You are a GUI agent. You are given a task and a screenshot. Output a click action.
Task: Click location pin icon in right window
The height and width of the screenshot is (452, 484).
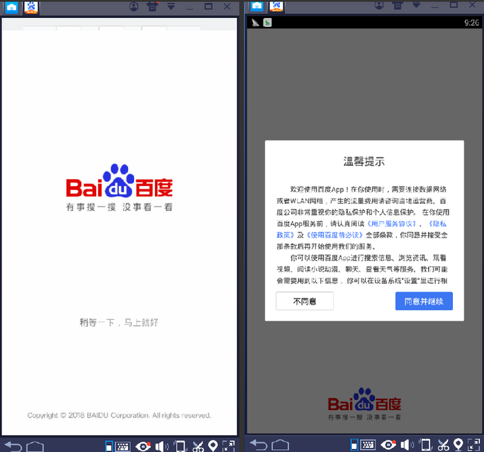458,444
